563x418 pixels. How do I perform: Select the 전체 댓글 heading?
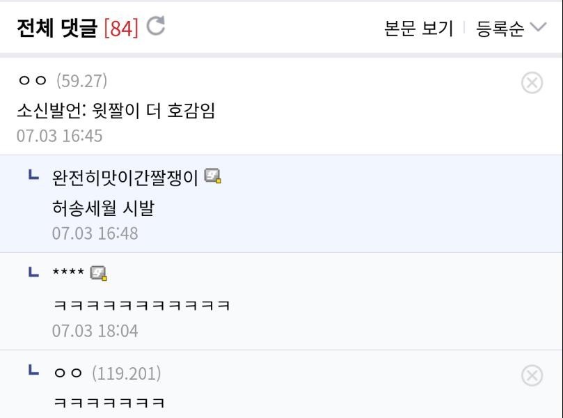pos(57,28)
